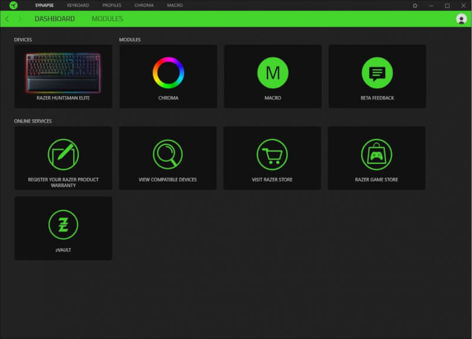Click the Chroma module label
This screenshot has height=339, width=472.
(x=168, y=98)
